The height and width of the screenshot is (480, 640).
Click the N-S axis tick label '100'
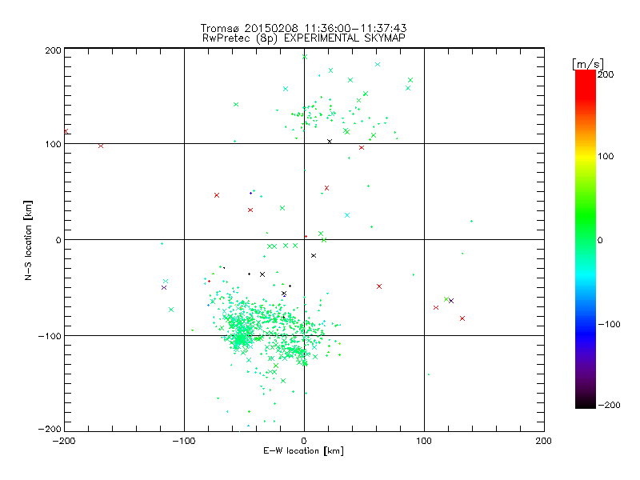pyautogui.click(x=53, y=144)
